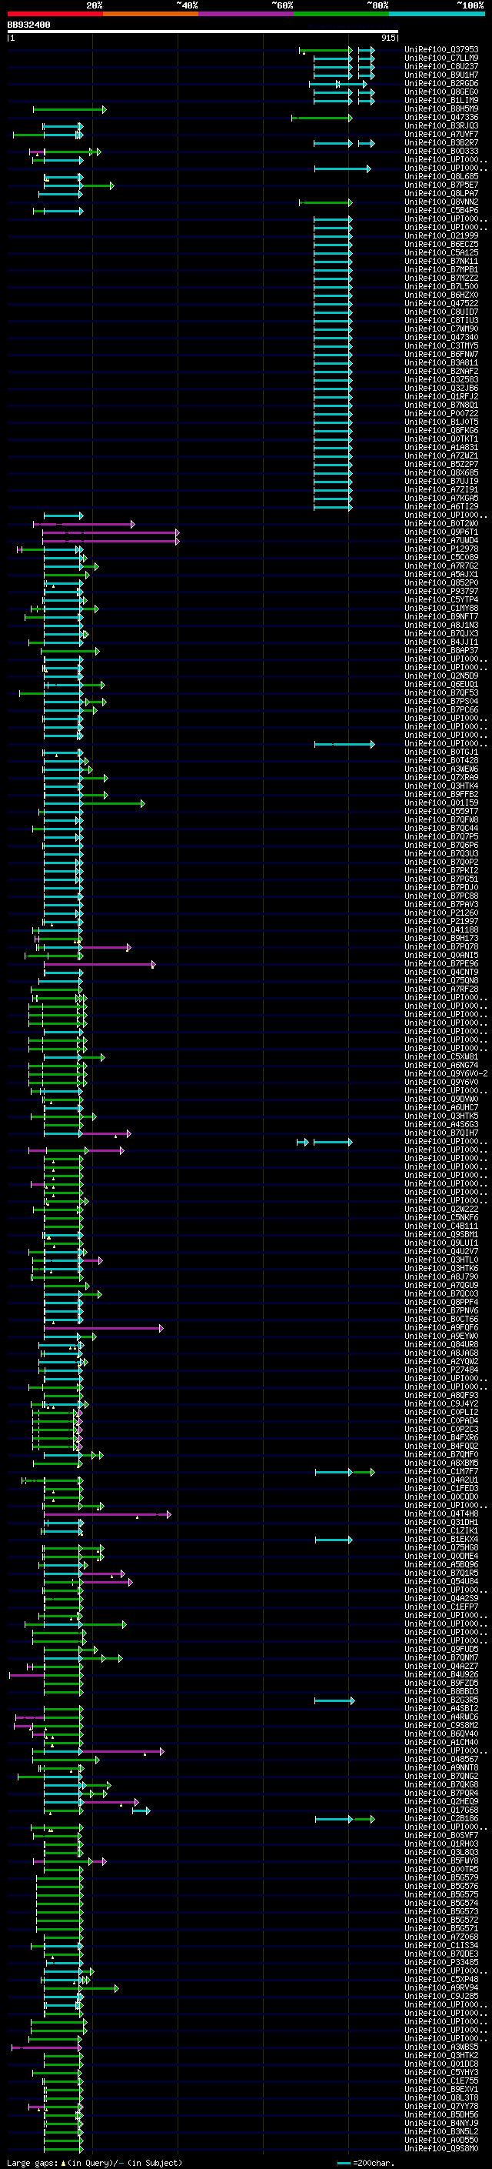The image size is (492, 2169).
Task: Select the UniRef100_B2RGD6 hit label
Action: 441,83
